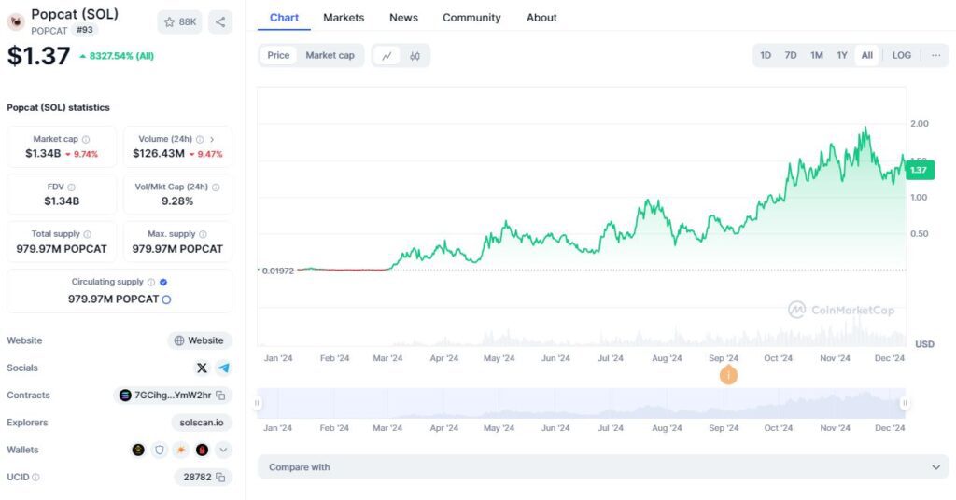956x500 pixels.
Task: Set chart range to 1M
Action: [x=817, y=55]
